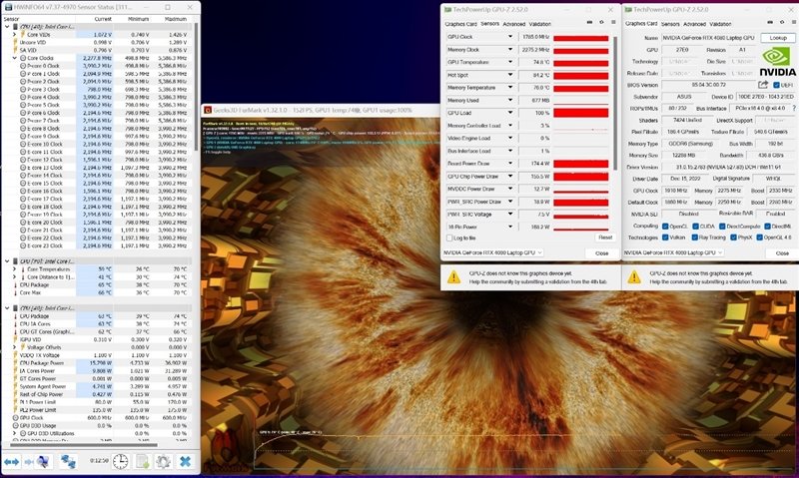Click the Maximum column header in HWiNFO
The image size is (799, 478).
coord(176,19)
